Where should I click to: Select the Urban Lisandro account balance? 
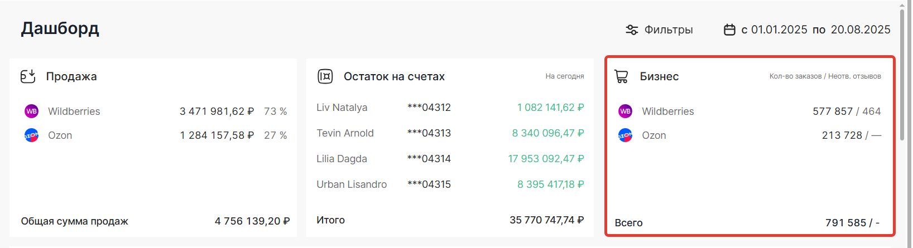[x=550, y=184]
